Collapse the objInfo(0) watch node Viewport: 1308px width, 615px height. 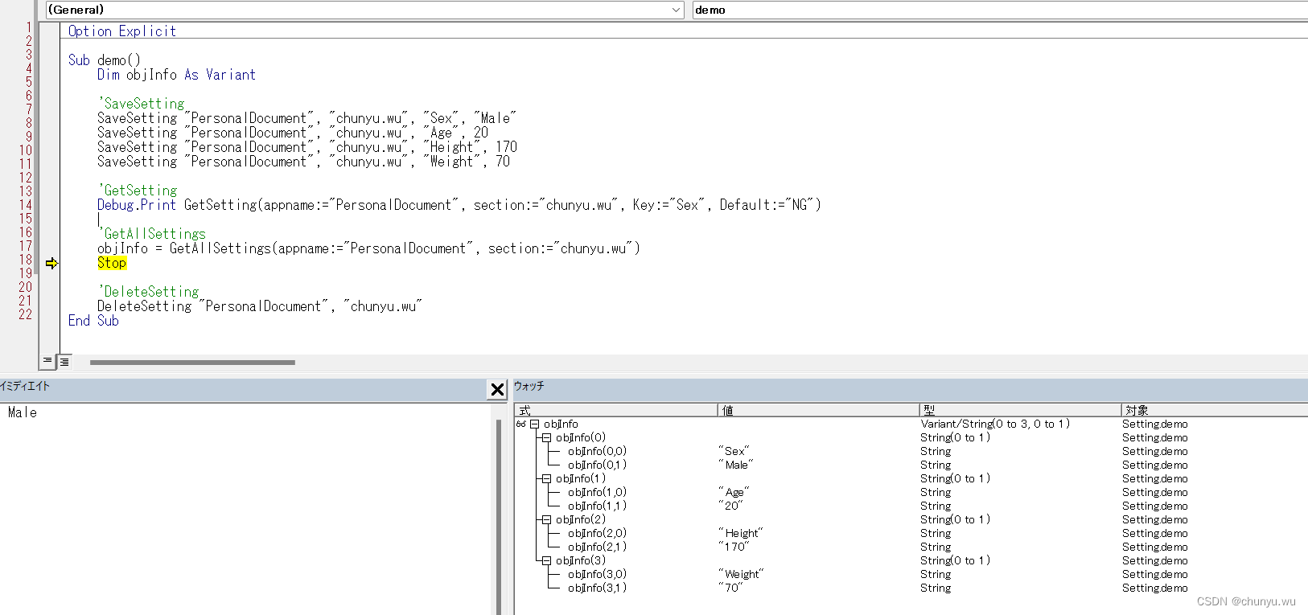546,437
